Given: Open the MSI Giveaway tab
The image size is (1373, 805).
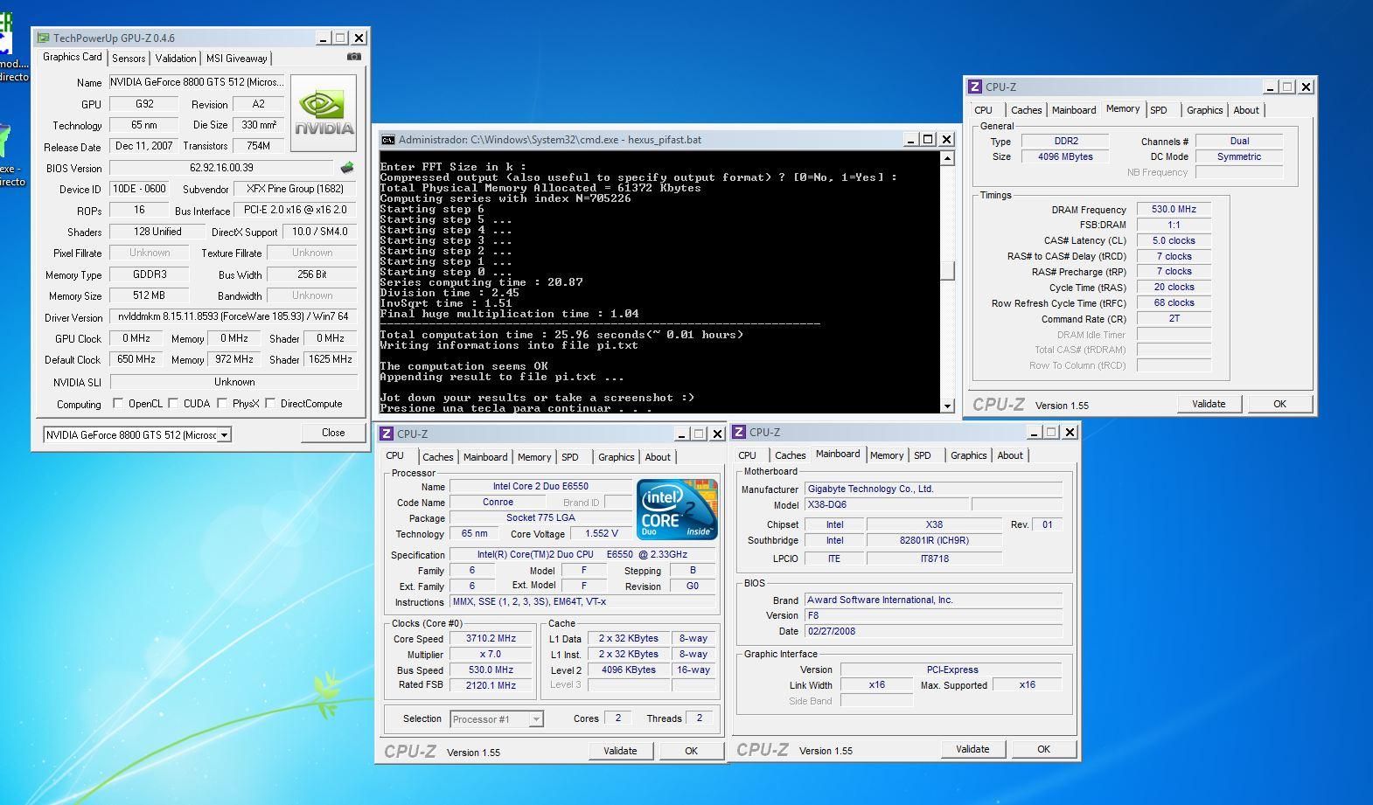Looking at the screenshot, I should click(x=236, y=59).
